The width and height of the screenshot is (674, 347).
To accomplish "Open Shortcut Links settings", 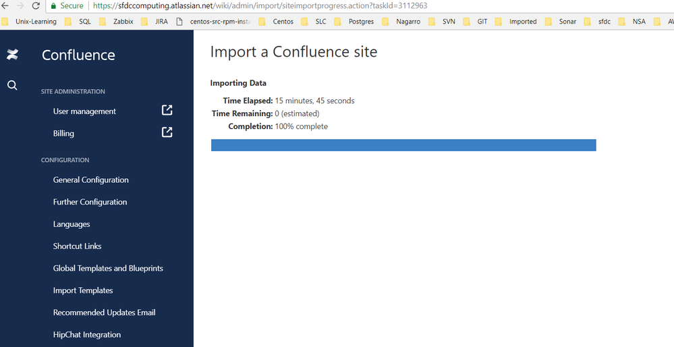I will 78,246.
